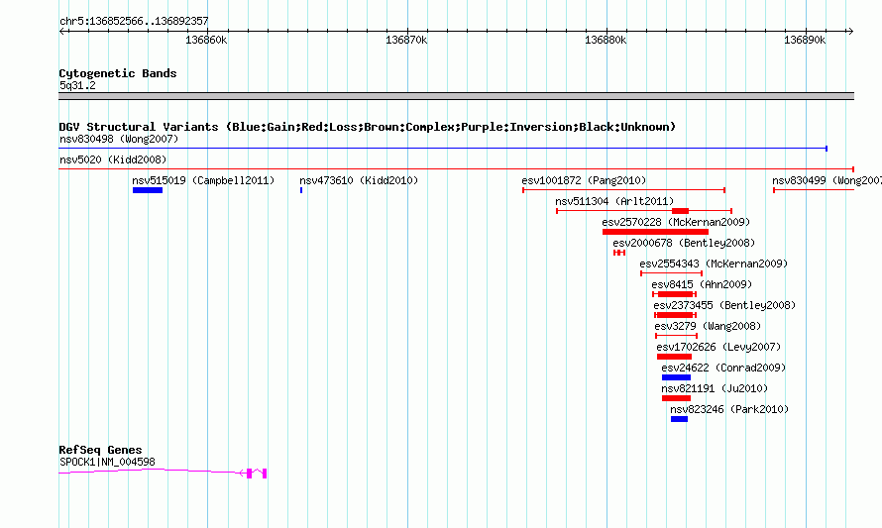Click the 136860k ruler tick label
The height and width of the screenshot is (528, 882).
point(206,41)
